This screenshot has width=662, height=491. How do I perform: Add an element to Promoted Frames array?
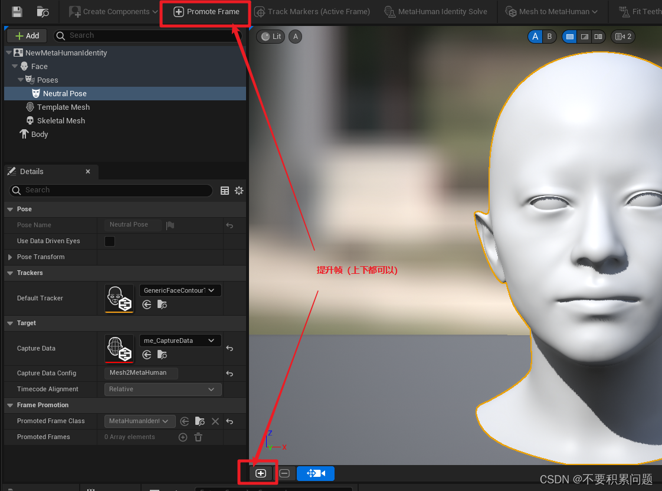[183, 437]
